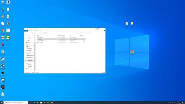
Task: Select the highlighted second folder row
Action: pyautogui.click(x=61, y=39)
